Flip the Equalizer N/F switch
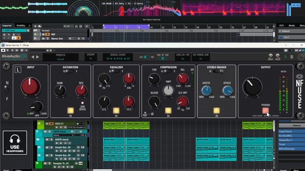 coord(115,71)
